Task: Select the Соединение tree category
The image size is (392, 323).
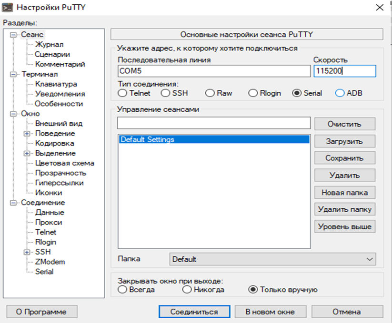Action: pyautogui.click(x=43, y=203)
